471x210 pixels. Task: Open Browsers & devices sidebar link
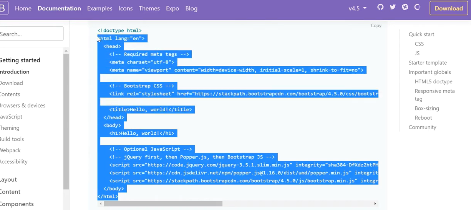click(23, 105)
